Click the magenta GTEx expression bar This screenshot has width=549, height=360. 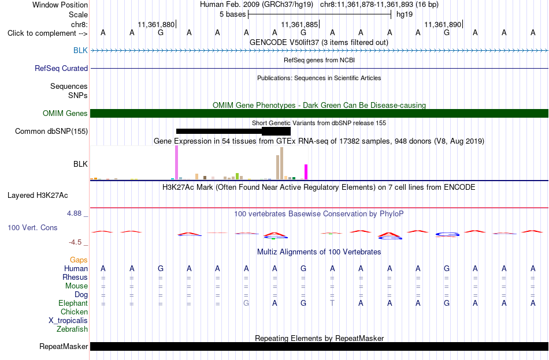click(x=306, y=172)
